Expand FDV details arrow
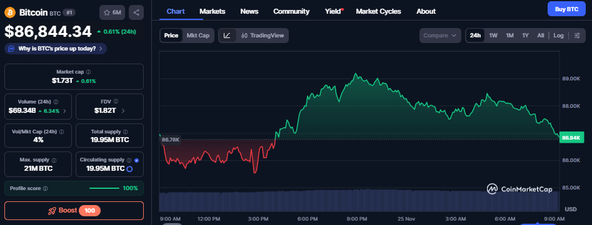 pyautogui.click(x=123, y=110)
